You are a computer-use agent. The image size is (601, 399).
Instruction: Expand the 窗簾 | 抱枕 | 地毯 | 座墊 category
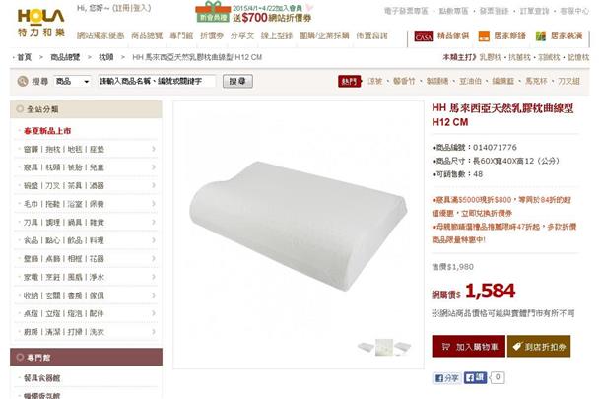tap(88, 149)
